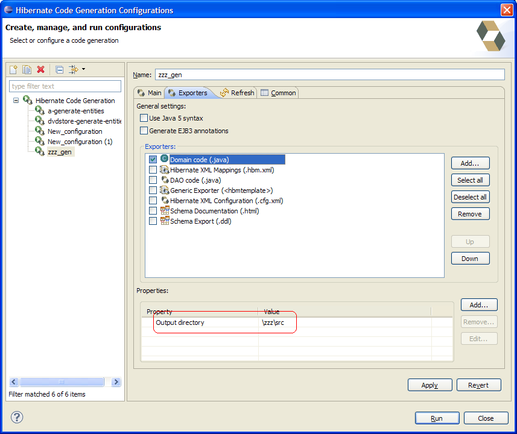This screenshot has width=517, height=434.
Task: Switch to the Main tab
Action: pos(150,93)
